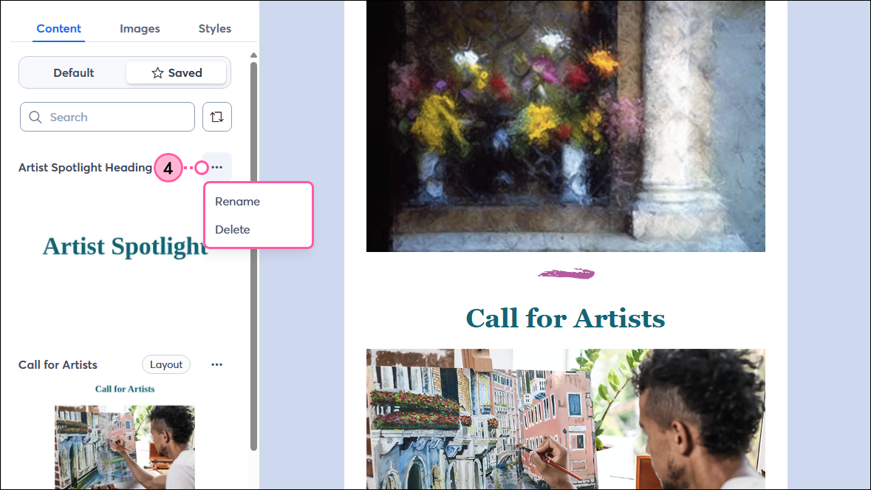Choose Delete from the context menu
871x490 pixels.
click(232, 229)
